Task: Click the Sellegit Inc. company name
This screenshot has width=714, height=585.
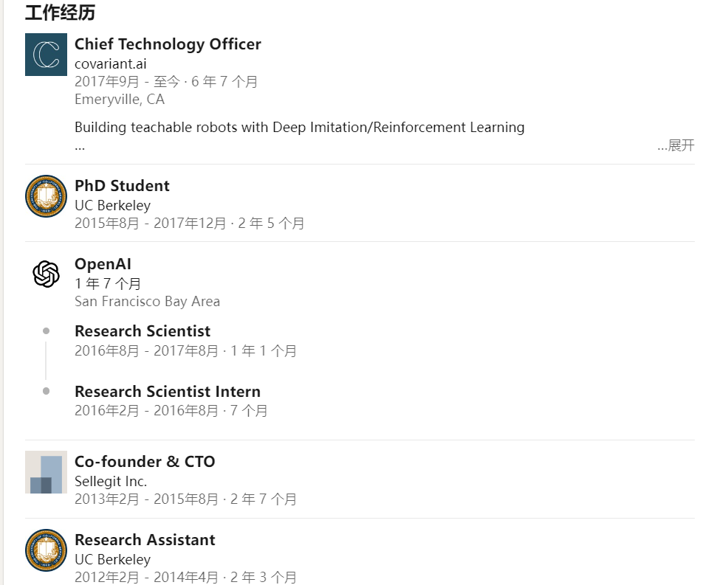Action: tap(111, 481)
